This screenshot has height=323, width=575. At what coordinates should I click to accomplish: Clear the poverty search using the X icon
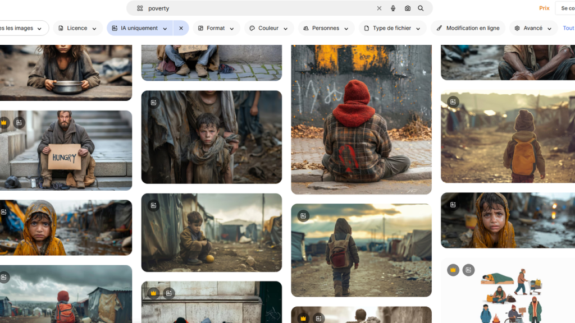pos(380,8)
